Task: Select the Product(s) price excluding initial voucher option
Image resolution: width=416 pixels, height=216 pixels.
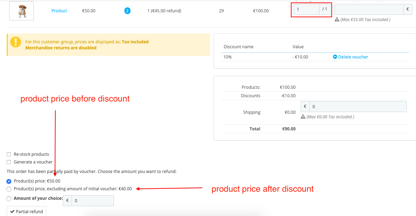Action: click(x=8, y=189)
